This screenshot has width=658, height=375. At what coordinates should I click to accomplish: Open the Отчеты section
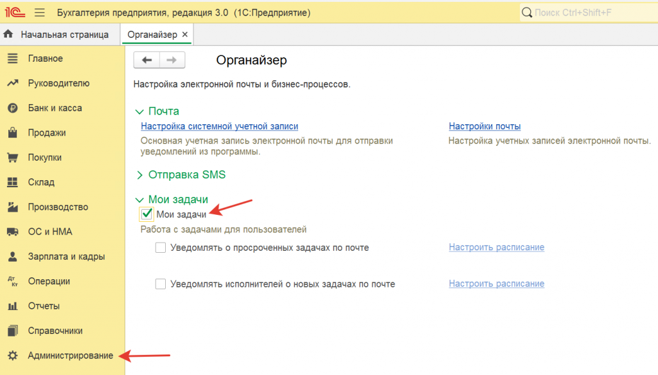point(44,306)
